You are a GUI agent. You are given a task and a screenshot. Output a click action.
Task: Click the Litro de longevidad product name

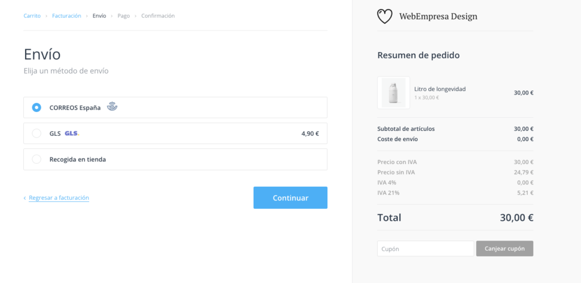click(x=440, y=89)
